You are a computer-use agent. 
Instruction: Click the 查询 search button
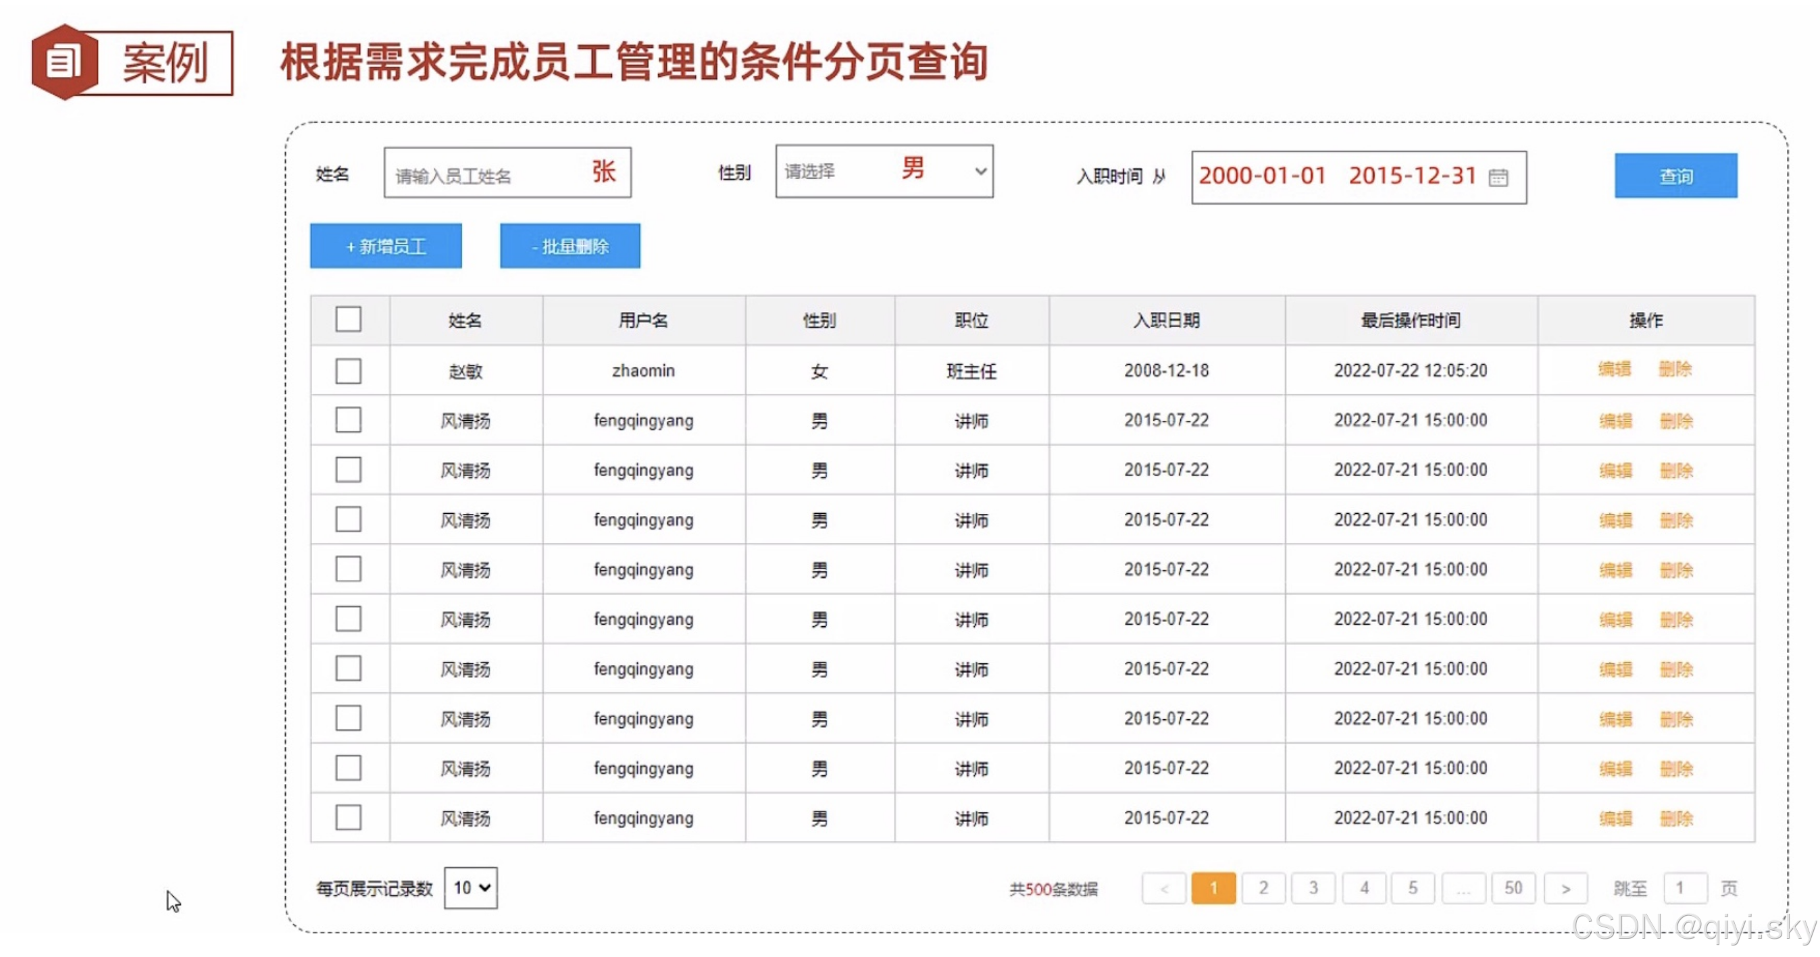pos(1675,176)
